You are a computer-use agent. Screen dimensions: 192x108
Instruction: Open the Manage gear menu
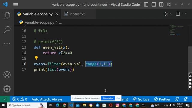[x=7, y=89]
